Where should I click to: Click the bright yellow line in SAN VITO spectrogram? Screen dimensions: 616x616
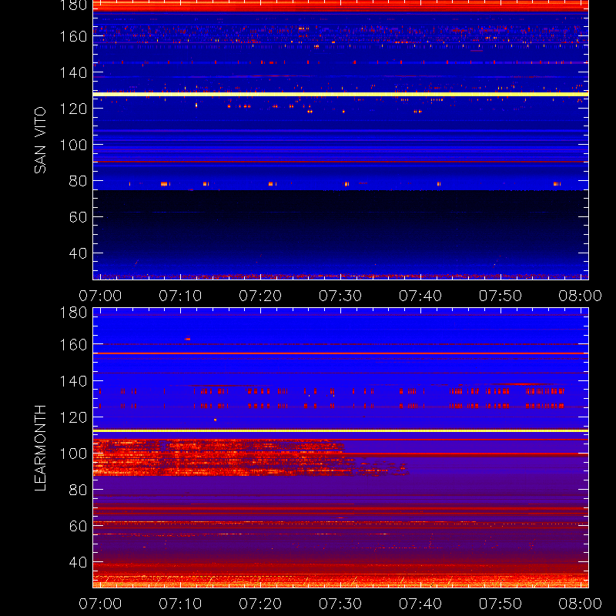(340, 94)
